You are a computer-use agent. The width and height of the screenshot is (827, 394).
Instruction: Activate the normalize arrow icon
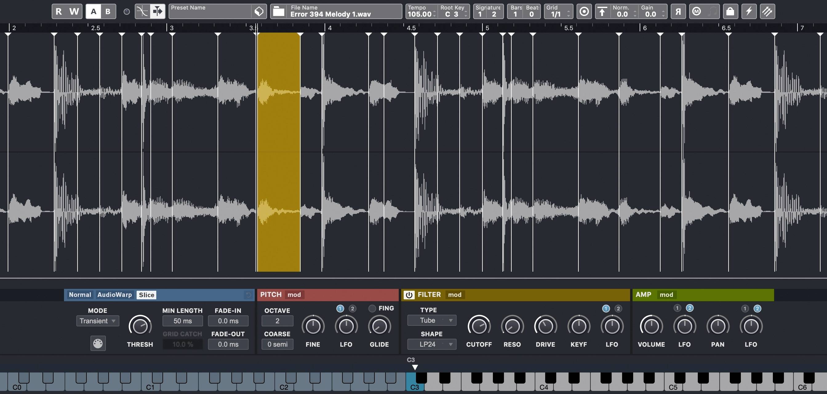(602, 11)
